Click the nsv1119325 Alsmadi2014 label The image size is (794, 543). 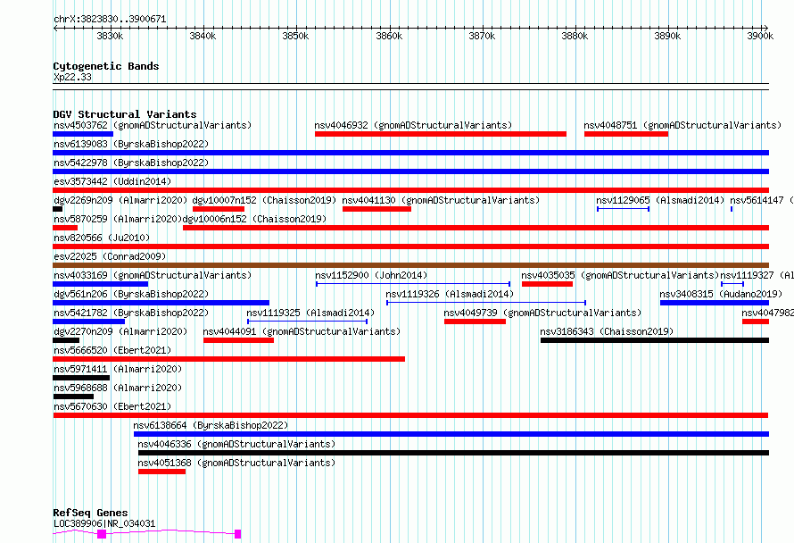[311, 313]
